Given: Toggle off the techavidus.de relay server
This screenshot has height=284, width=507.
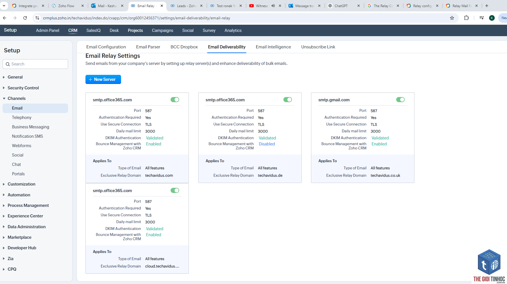Looking at the screenshot, I should (288, 100).
